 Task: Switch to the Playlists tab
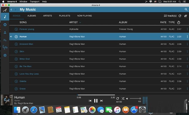[65, 16]
